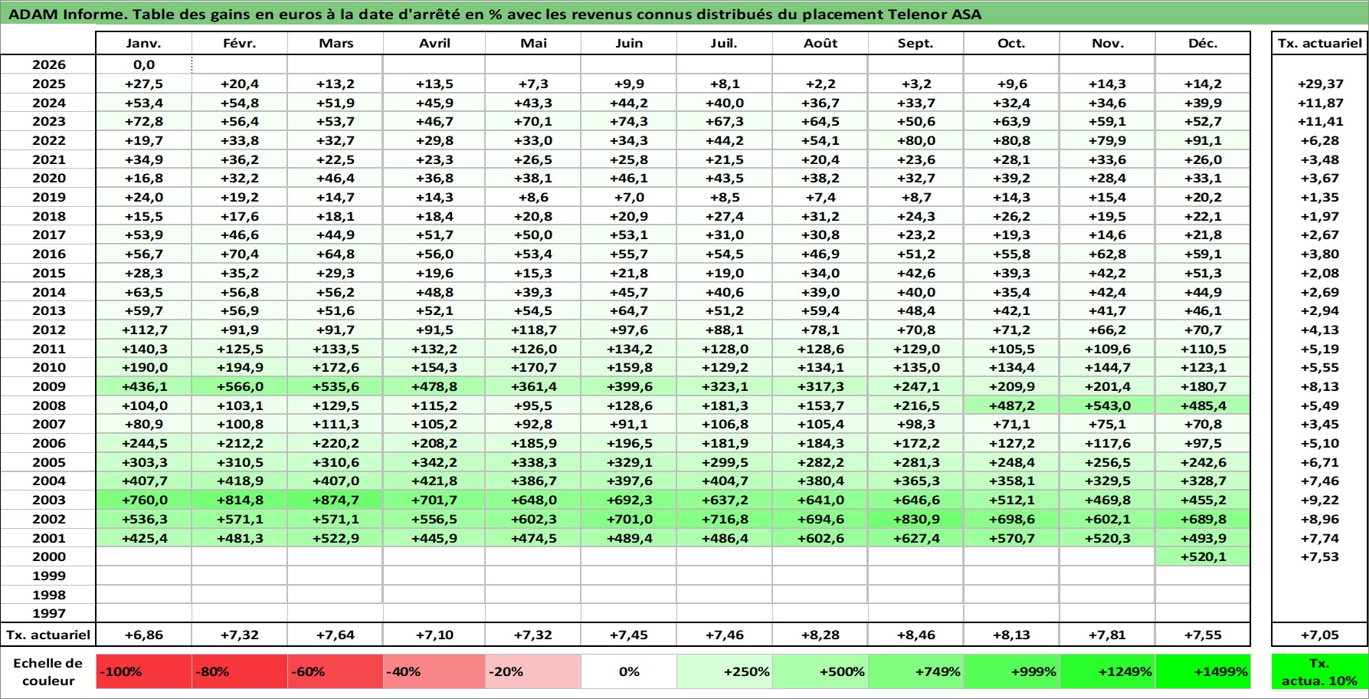Click the 0% white scale cell

pyautogui.click(x=629, y=671)
